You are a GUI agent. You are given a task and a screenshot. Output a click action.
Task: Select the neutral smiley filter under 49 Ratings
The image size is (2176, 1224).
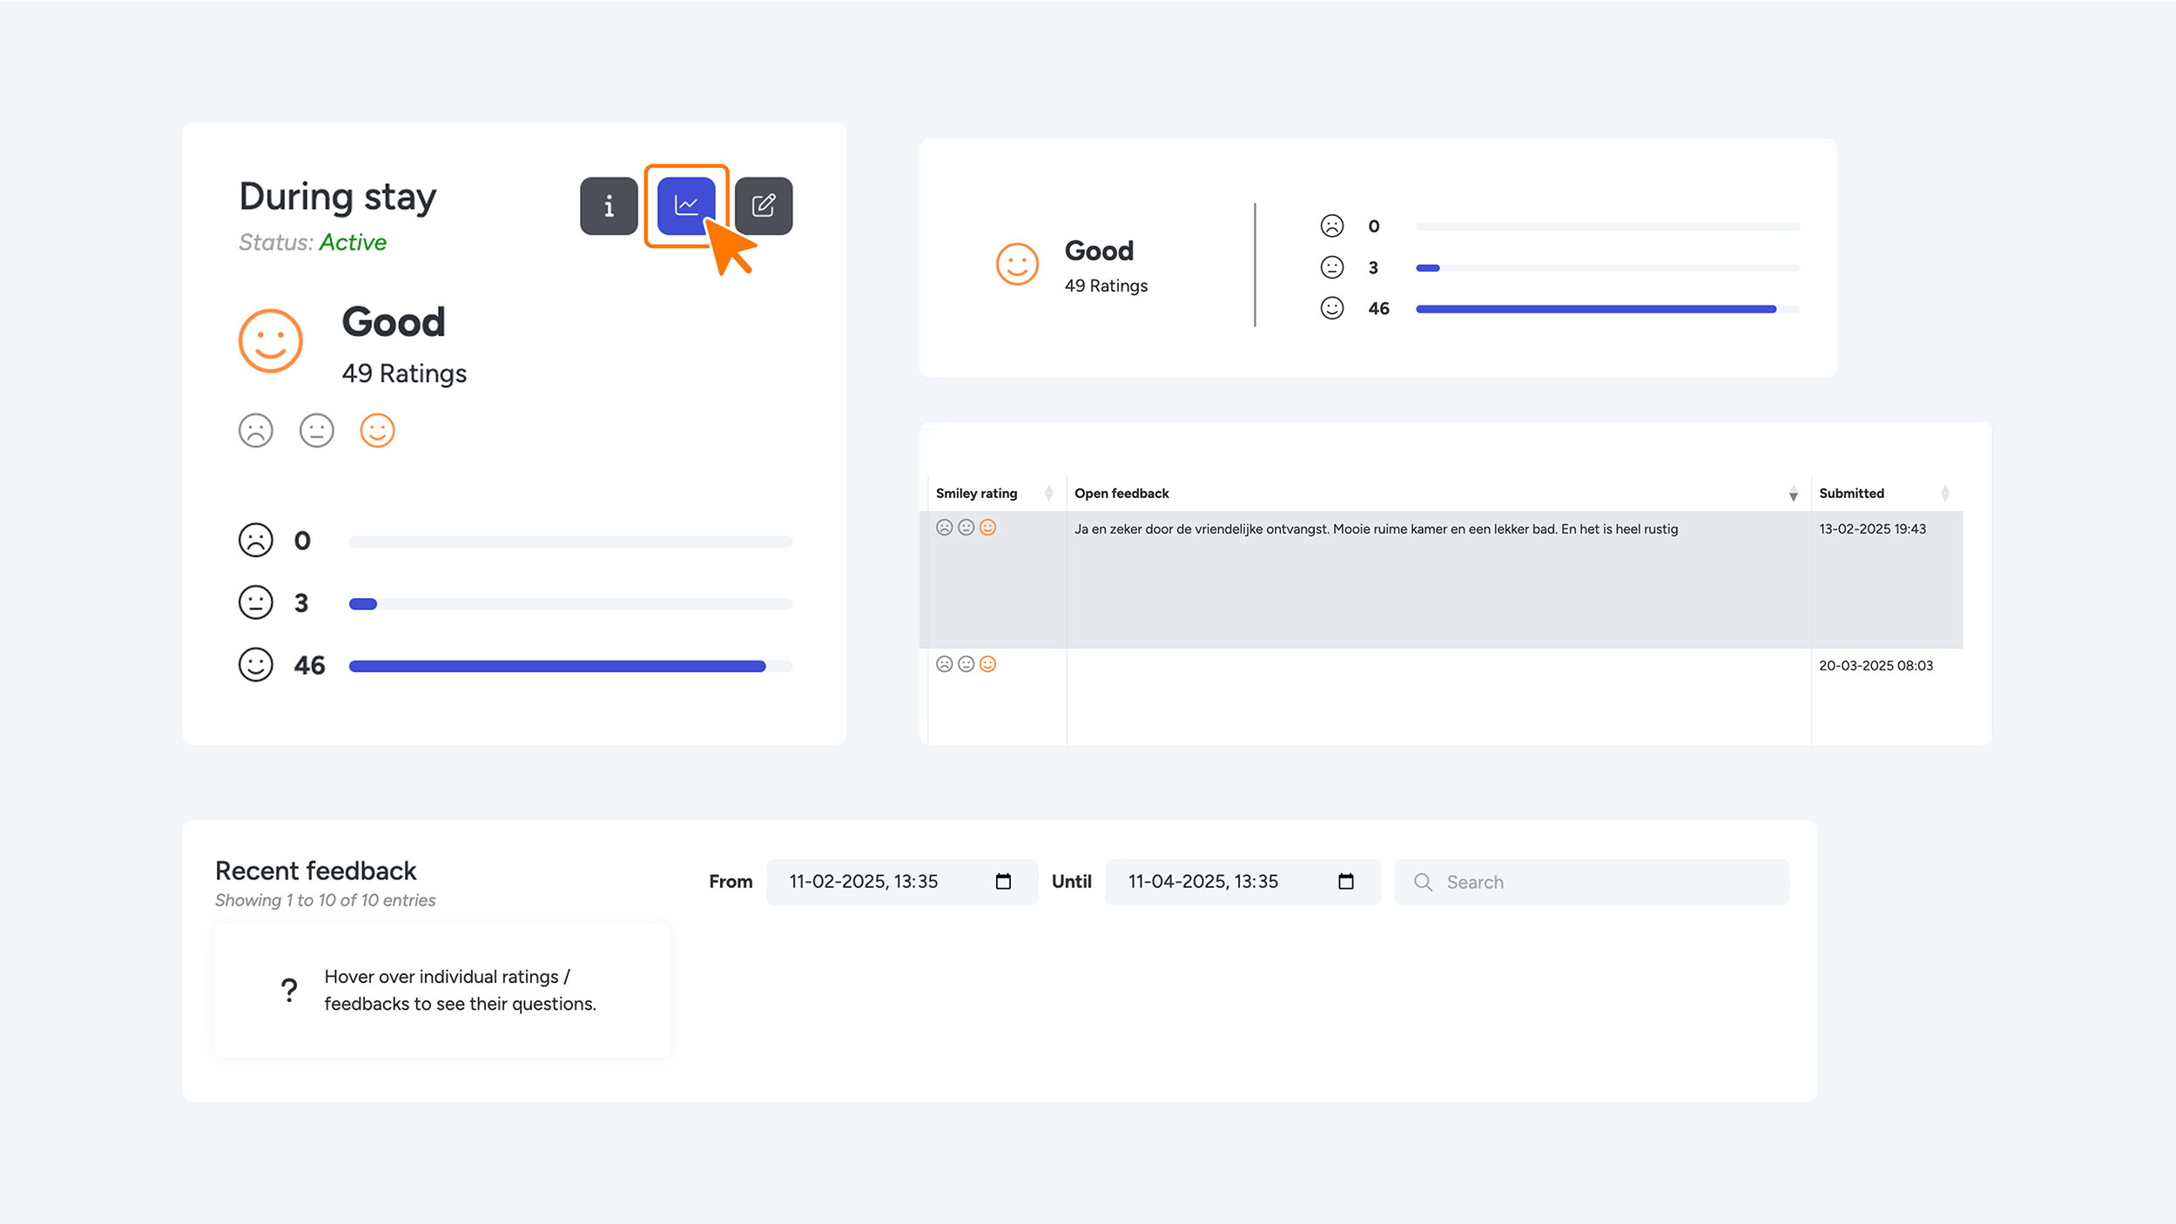tap(317, 431)
